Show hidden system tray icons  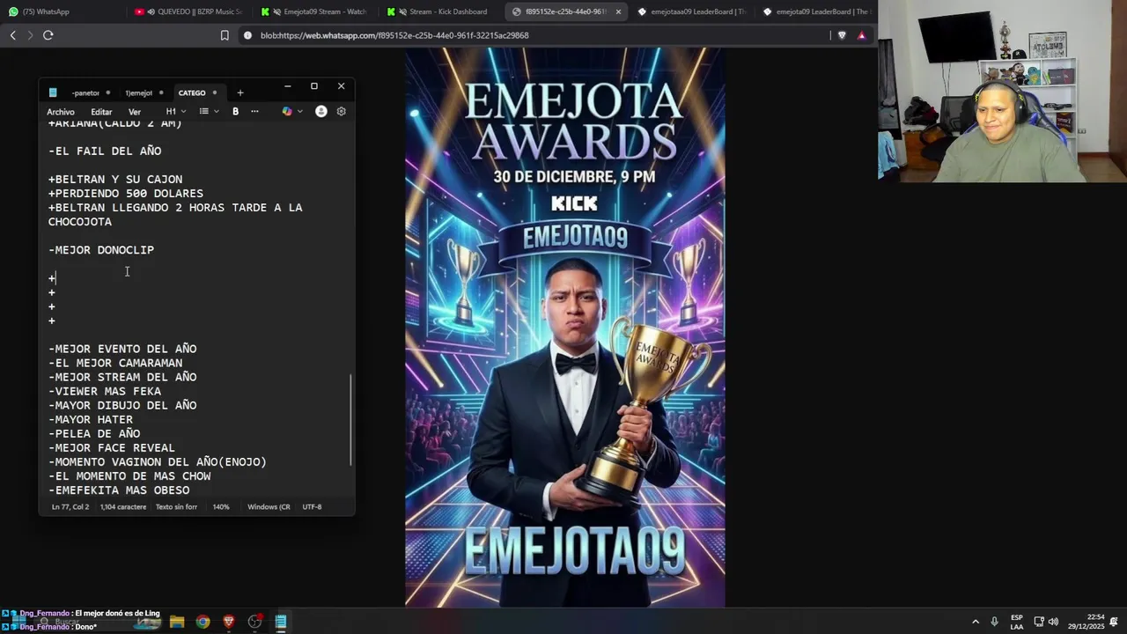click(975, 622)
